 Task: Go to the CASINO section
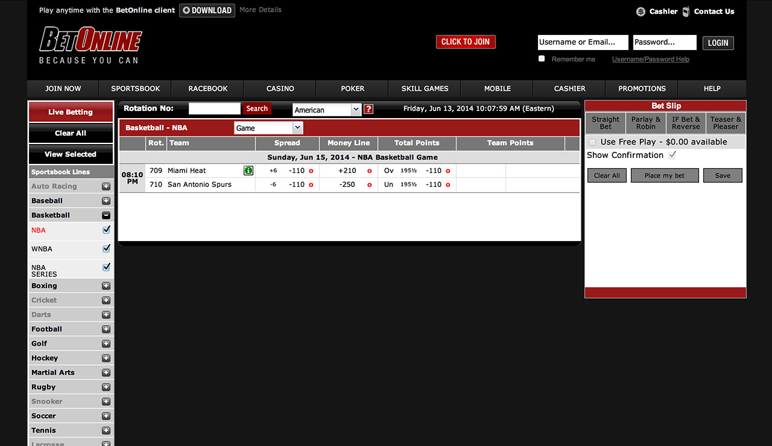coord(280,89)
